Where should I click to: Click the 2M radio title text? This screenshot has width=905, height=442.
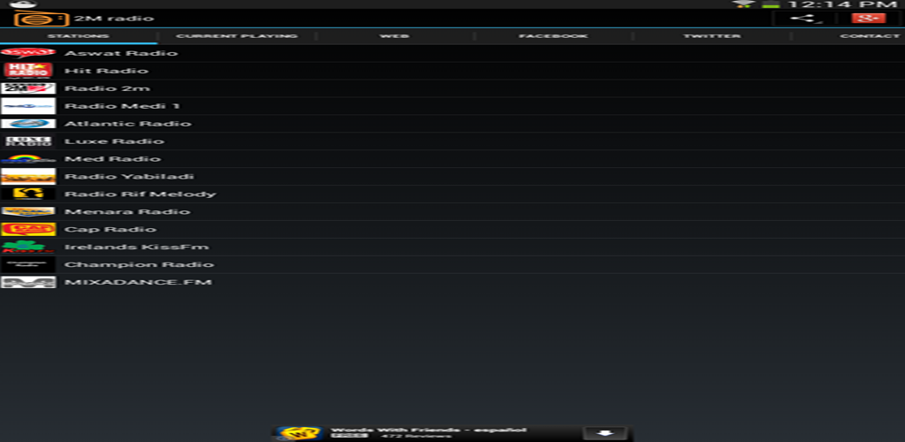click(x=114, y=19)
